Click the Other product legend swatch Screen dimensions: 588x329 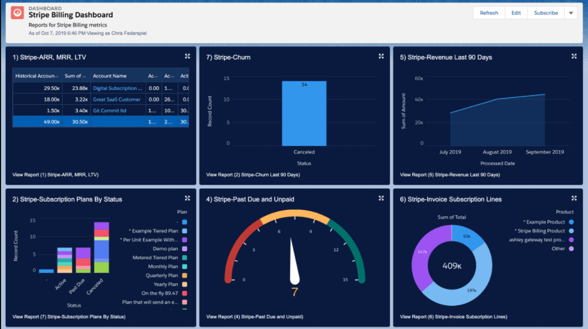571,249
